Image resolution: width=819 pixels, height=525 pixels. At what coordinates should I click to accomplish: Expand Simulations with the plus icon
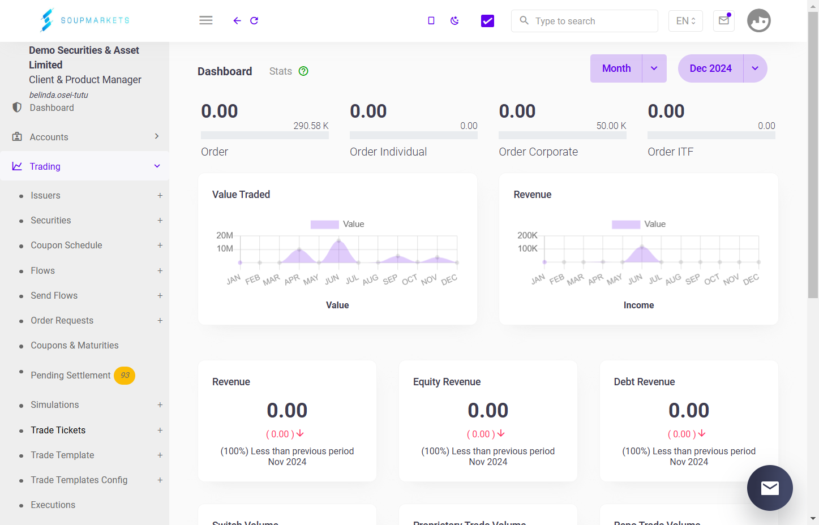coord(160,405)
